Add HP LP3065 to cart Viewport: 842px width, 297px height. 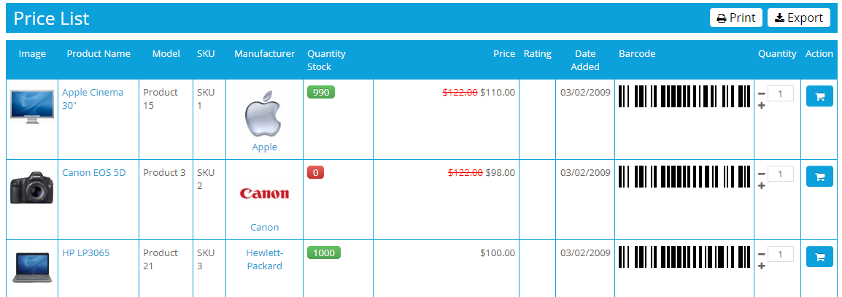(x=819, y=257)
